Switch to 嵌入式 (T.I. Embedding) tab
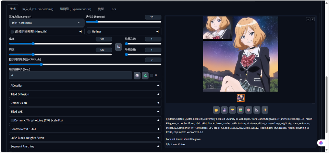 (x=38, y=9)
